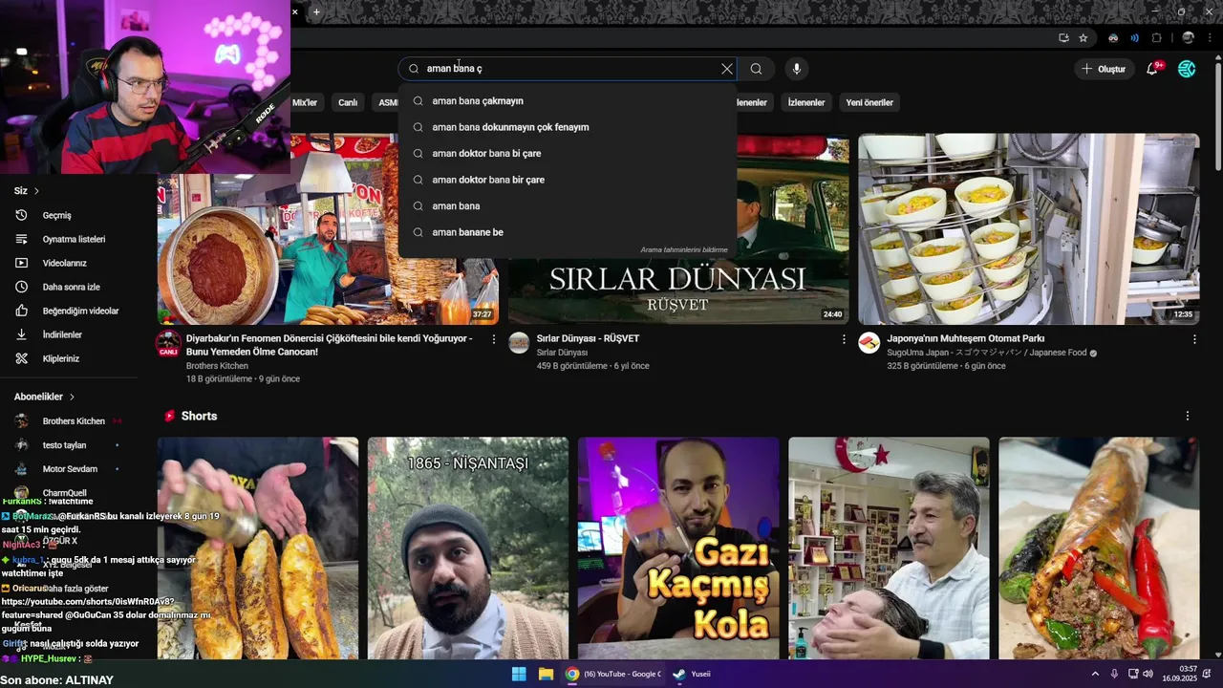Screen dimensions: 1223x688
Task: Select suggestion 'aman doktor bana bi çare'
Action: [568, 153]
